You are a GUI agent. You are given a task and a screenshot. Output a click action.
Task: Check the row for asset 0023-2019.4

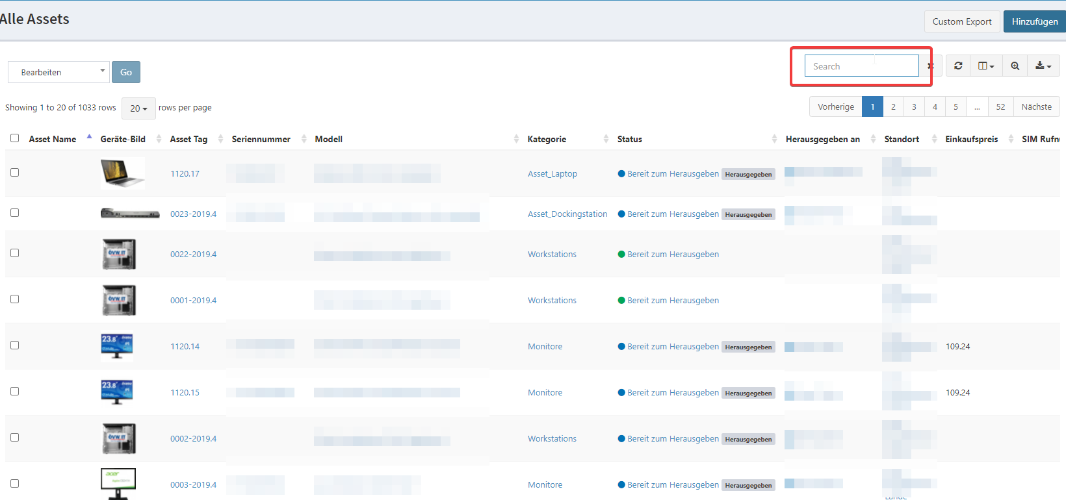click(14, 213)
